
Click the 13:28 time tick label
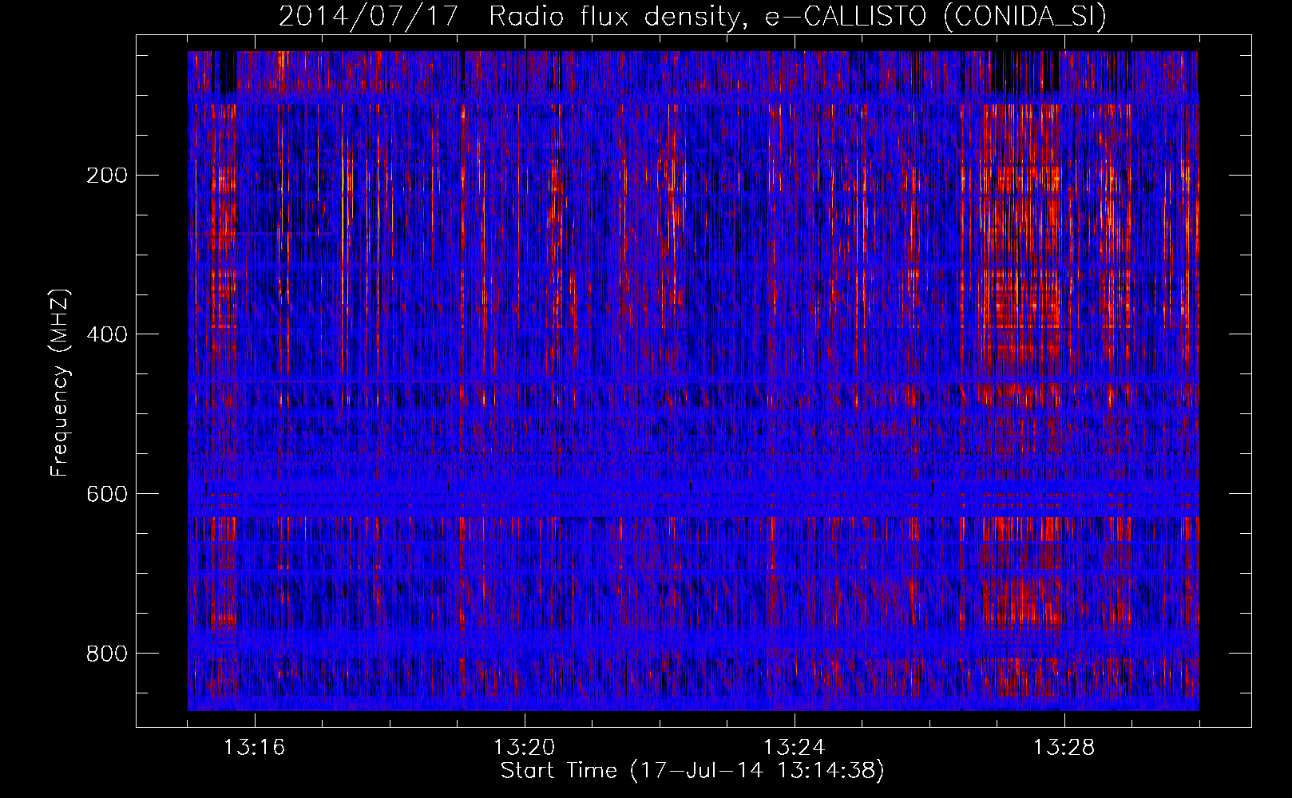click(x=1064, y=748)
